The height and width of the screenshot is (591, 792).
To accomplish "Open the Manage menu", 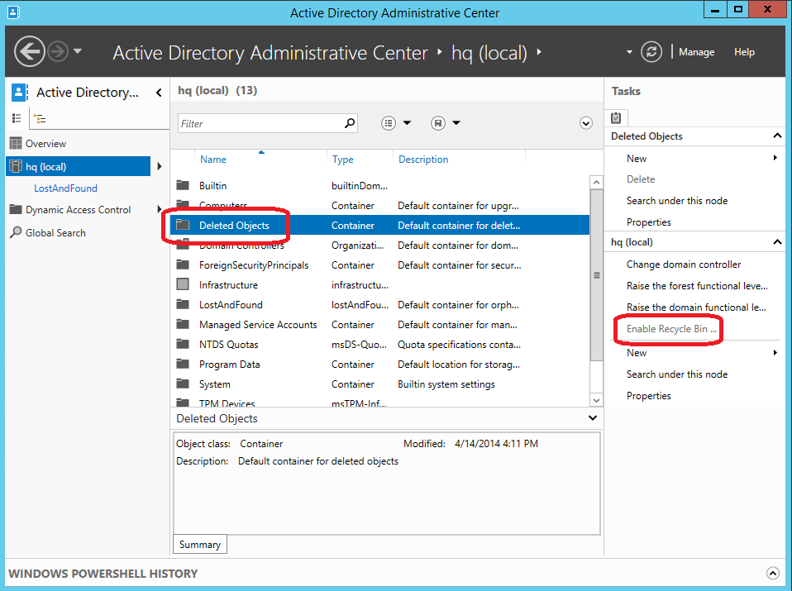I will coord(696,51).
